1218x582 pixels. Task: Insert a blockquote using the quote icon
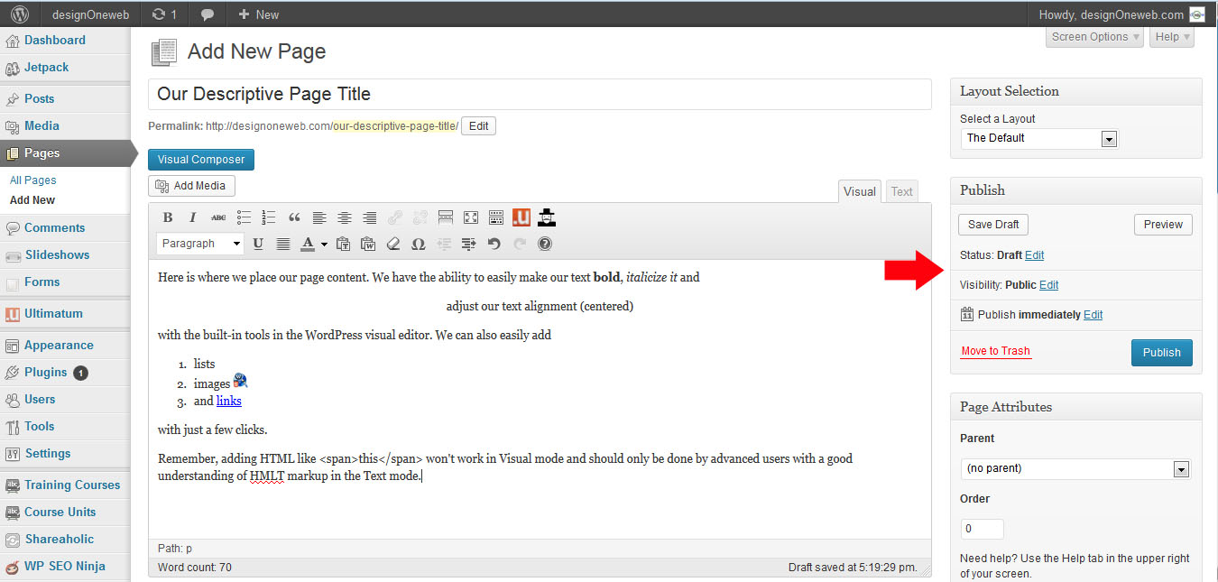[294, 217]
